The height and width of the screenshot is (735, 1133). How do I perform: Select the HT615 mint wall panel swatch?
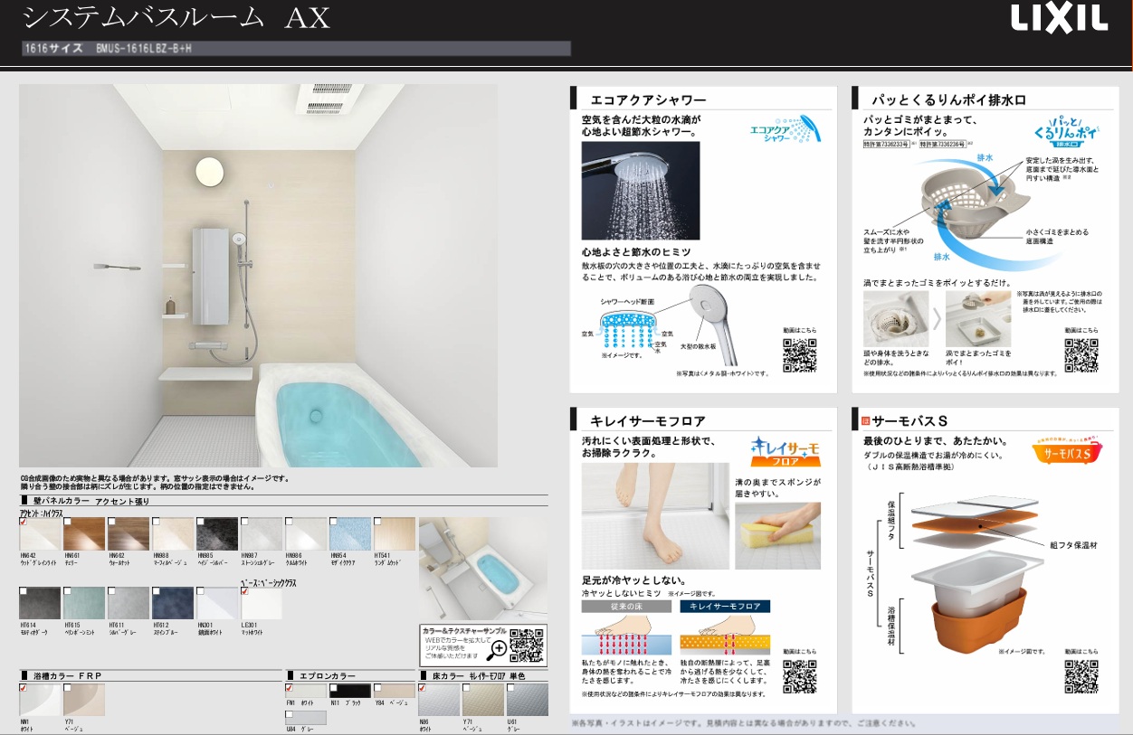coord(84,603)
